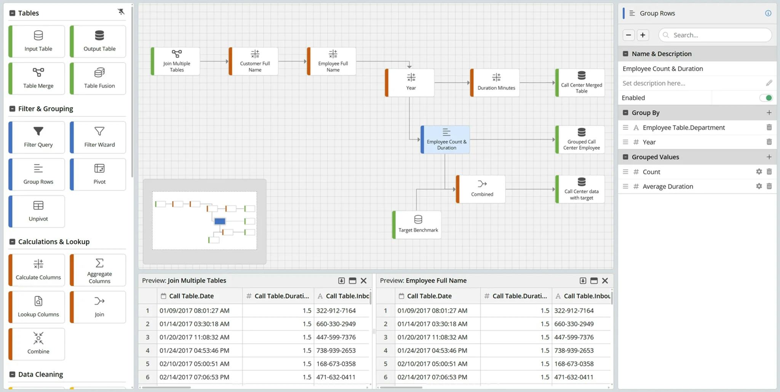Viewport: 780px width, 392px height.
Task: Add a new field with Group By plus button
Action: pyautogui.click(x=769, y=112)
